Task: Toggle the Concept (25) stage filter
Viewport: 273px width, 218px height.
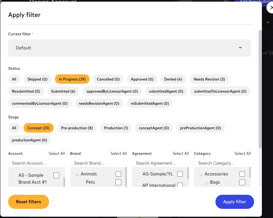Action: coord(38,128)
